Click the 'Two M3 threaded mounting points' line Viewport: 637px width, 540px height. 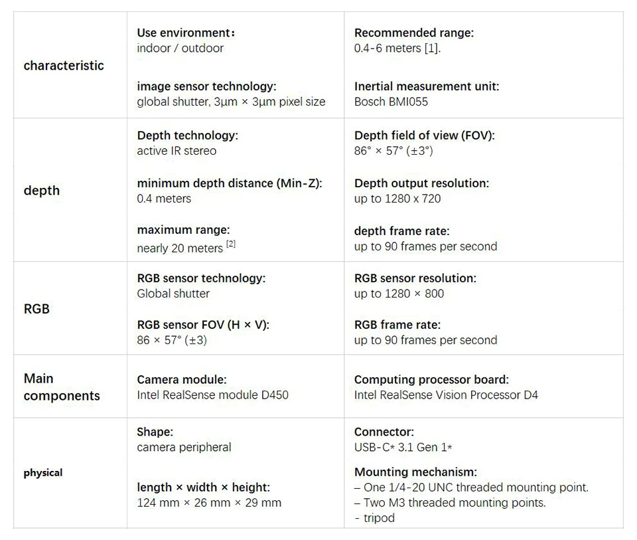(454, 503)
